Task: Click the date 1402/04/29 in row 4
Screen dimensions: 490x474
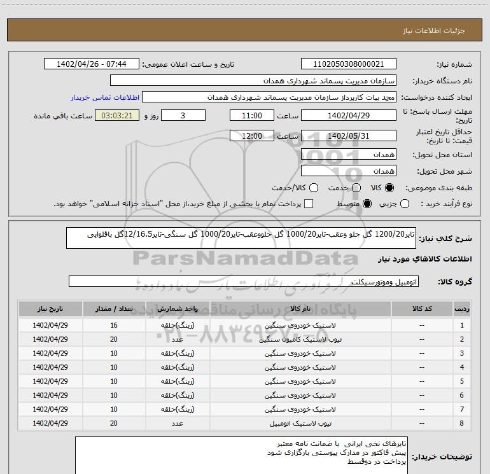Action: (50, 367)
